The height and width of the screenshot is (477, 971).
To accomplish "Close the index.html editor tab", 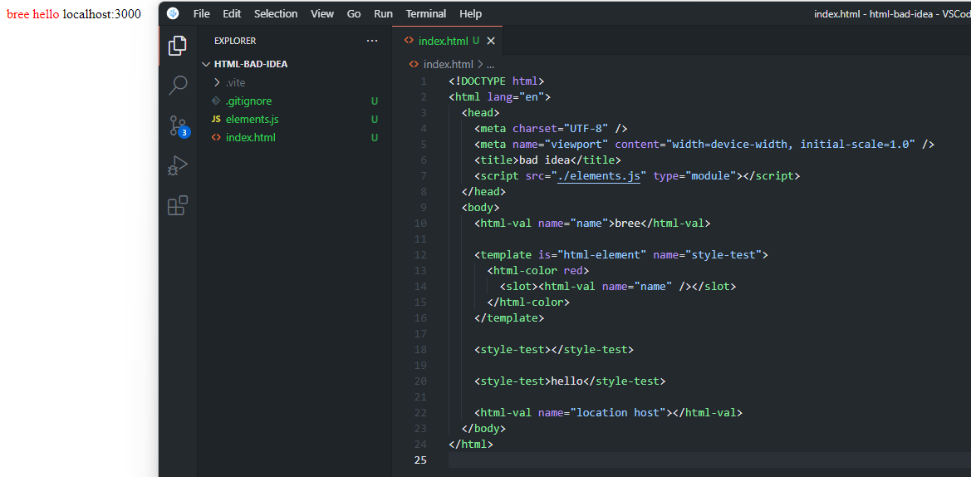I will click(491, 41).
